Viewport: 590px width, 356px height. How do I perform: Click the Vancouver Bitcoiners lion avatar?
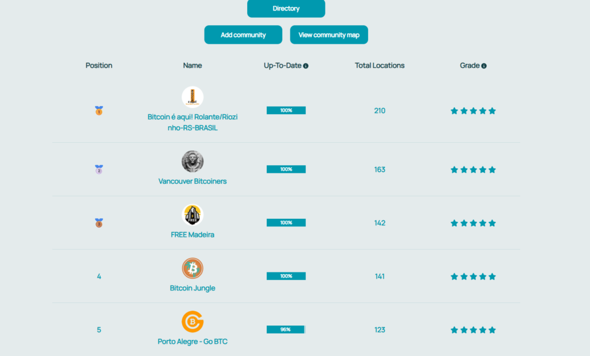click(x=192, y=161)
